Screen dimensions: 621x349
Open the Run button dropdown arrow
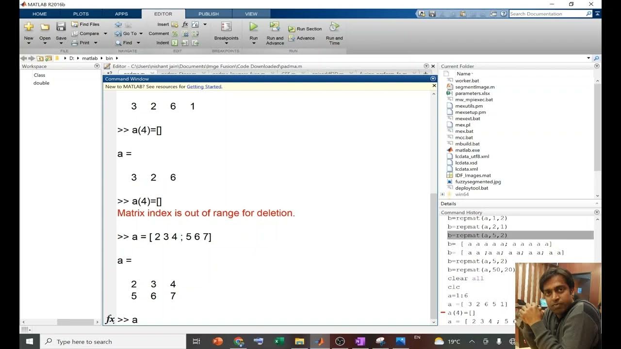[x=253, y=43]
